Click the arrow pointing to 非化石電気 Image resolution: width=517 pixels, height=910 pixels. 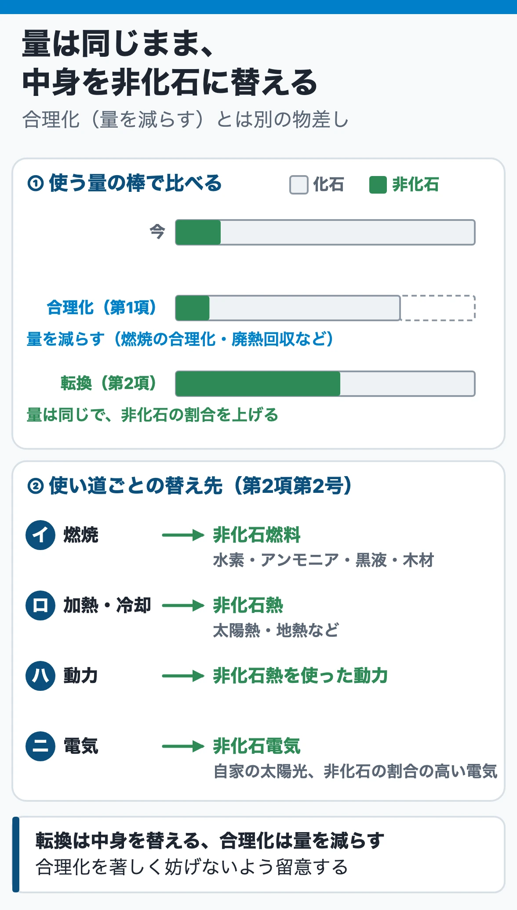point(183,746)
